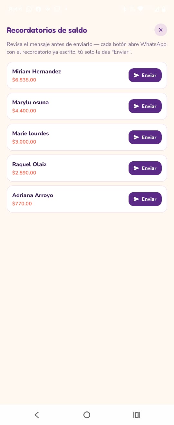This screenshot has height=425, width=174.
Task: Click Recordatorios de saldo heading
Action: tap(47, 30)
